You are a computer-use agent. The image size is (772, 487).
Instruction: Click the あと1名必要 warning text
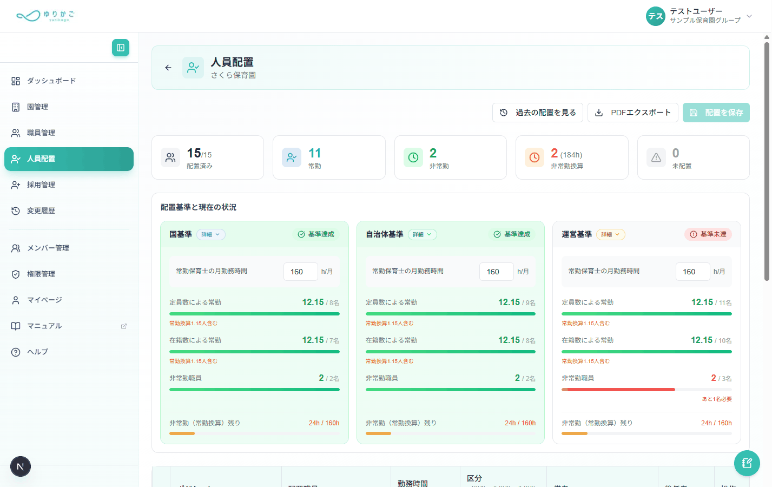pos(717,399)
